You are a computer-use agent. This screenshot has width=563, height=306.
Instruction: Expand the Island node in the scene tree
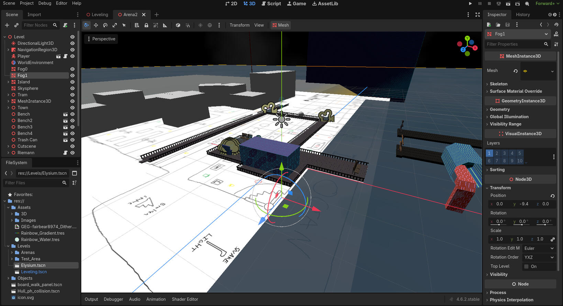8,82
